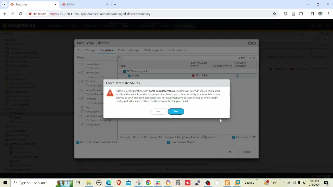Confirm with the Yes button
This screenshot has width=333, height=187.
coord(158,111)
